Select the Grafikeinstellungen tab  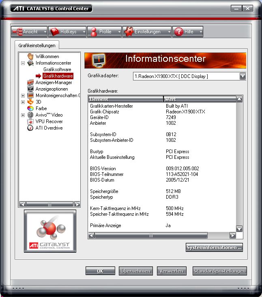(x=37, y=46)
